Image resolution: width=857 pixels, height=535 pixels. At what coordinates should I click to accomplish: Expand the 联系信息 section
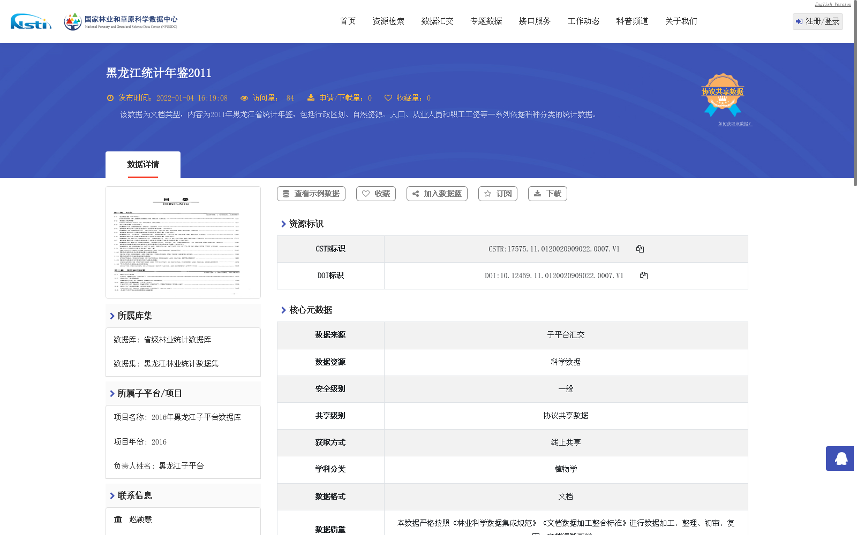[x=134, y=495]
